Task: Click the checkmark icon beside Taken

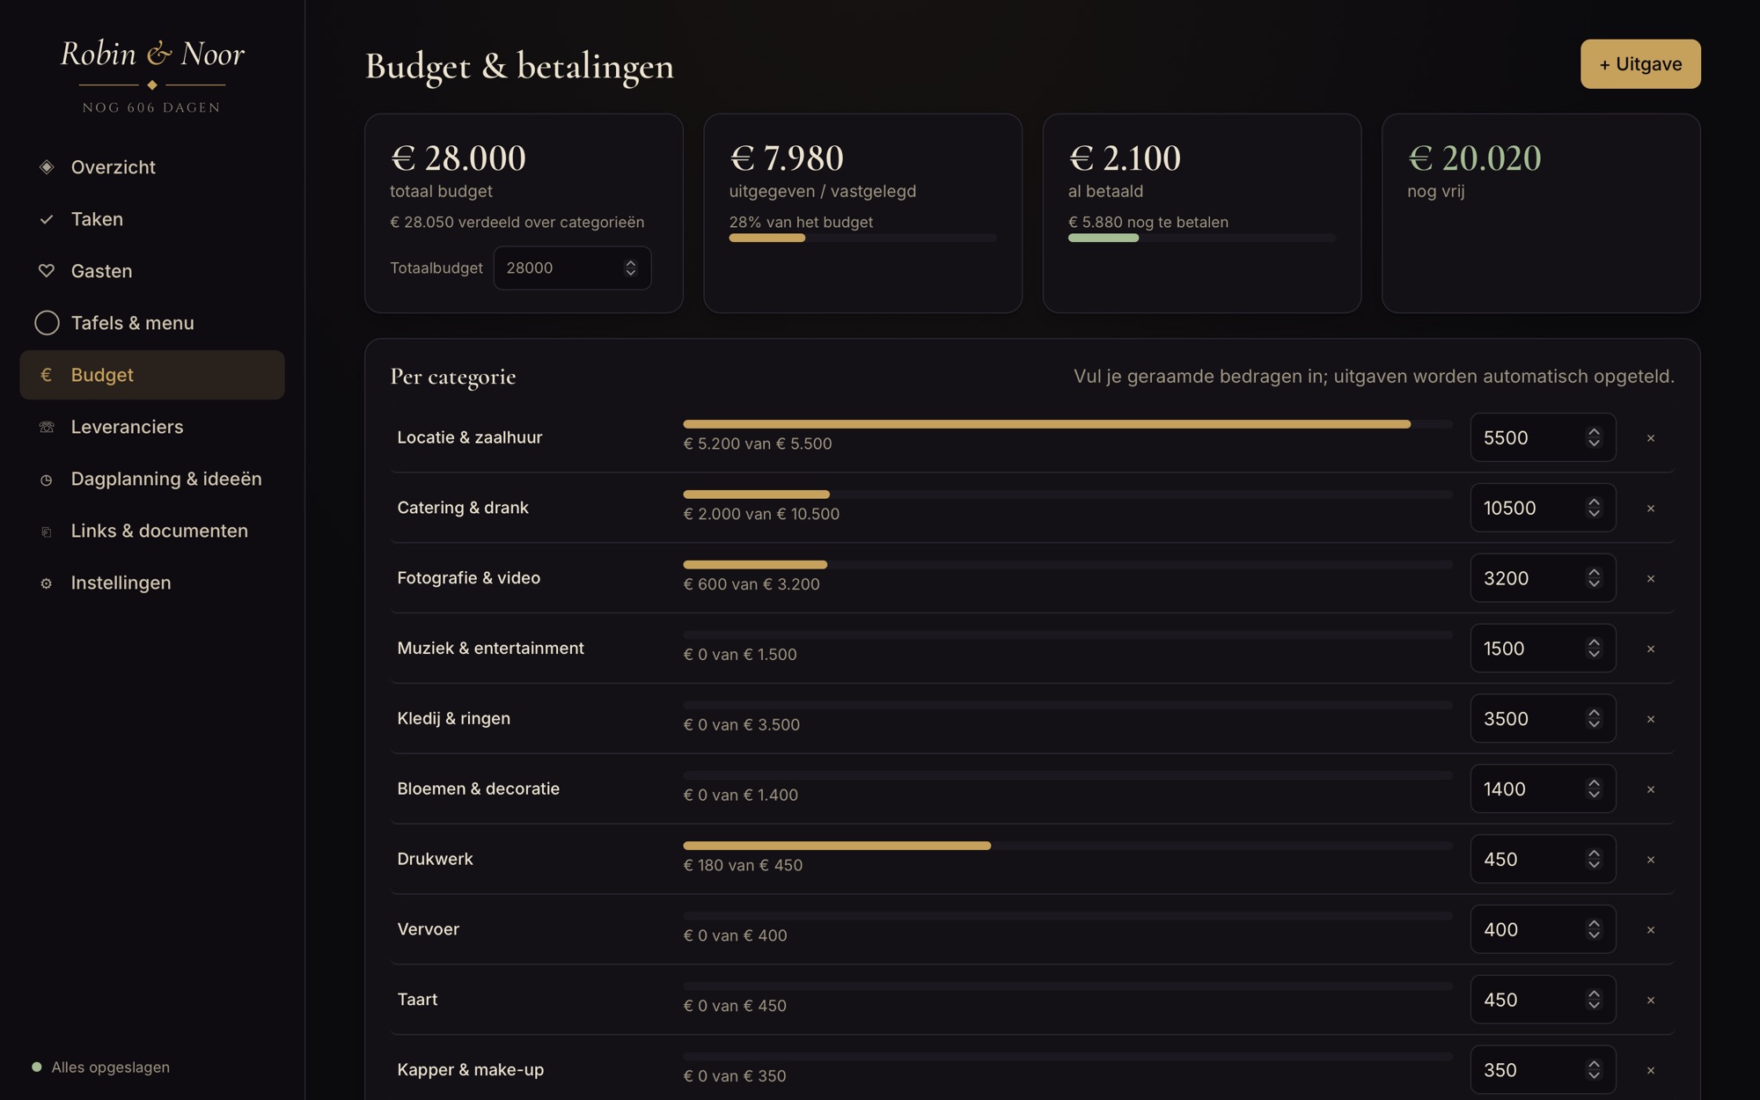Action: tap(47, 219)
